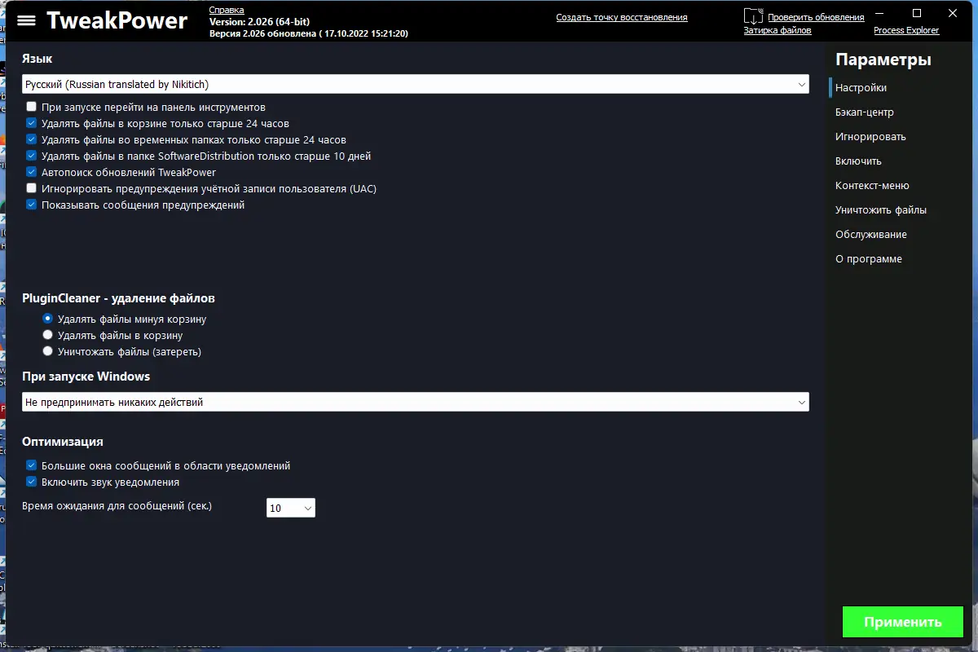Image resolution: width=978 pixels, height=652 pixels.
Task: Open Уничтожить файлы section
Action: [x=881, y=209]
